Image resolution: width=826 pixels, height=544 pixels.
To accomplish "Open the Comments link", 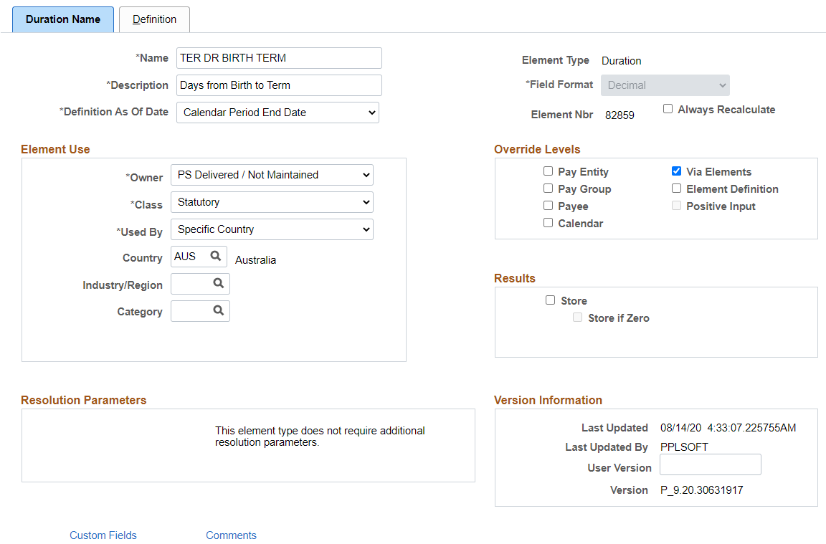I will [x=232, y=535].
